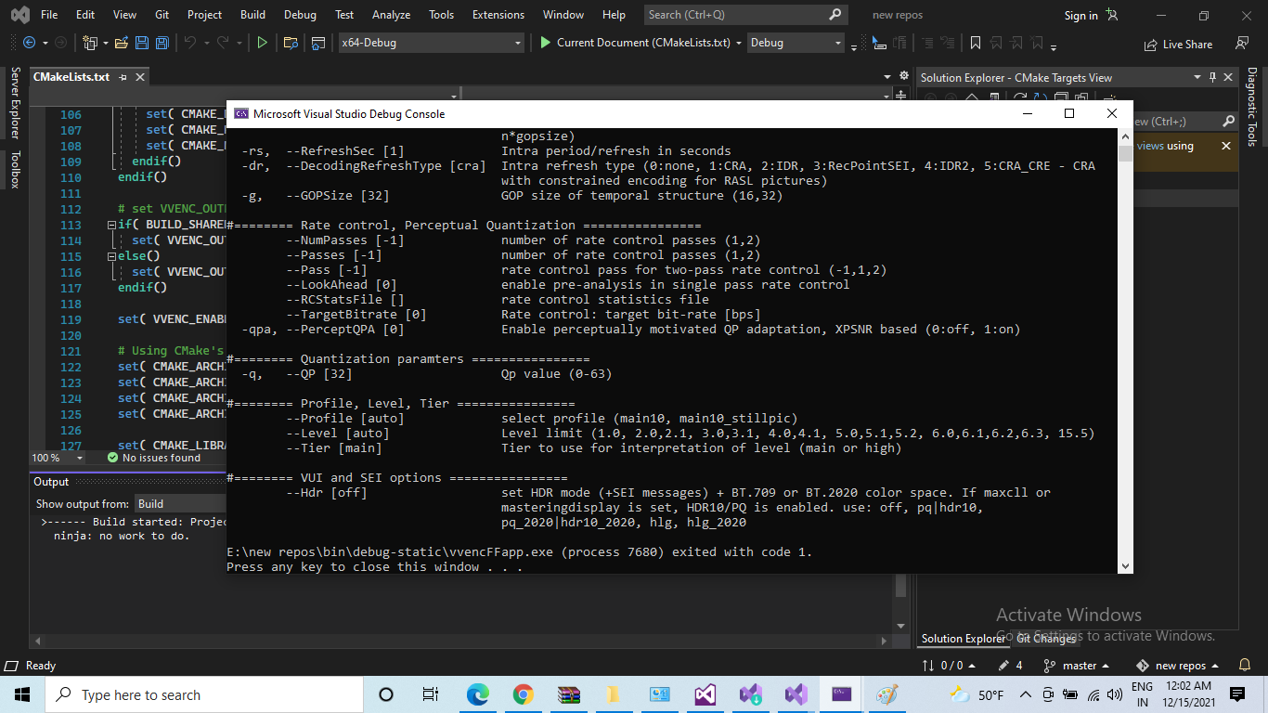
Task: Open the editor zoom level selector at 100%
Action: [56, 458]
